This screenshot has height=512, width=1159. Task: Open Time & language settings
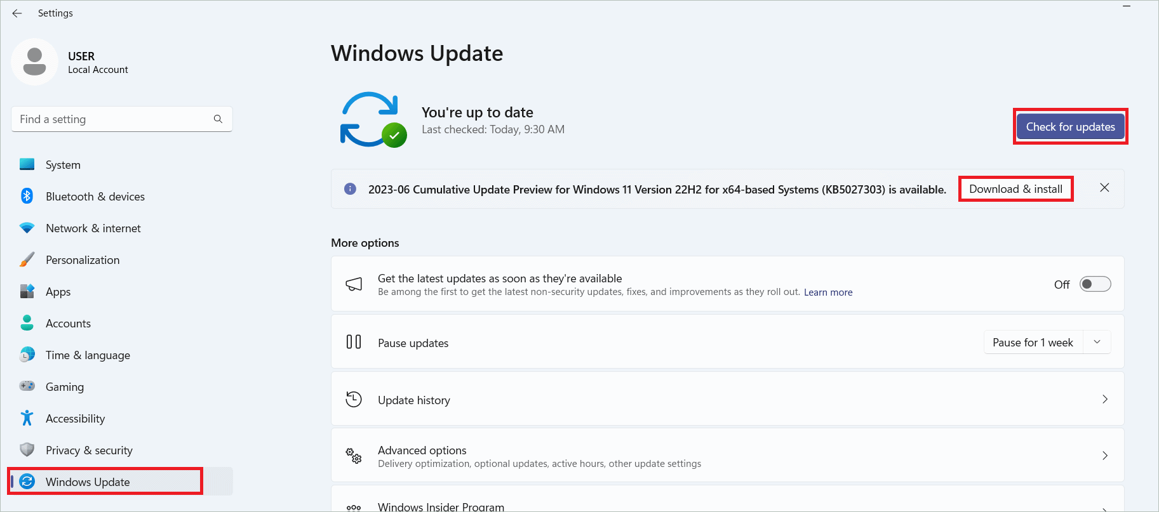[x=122, y=355]
